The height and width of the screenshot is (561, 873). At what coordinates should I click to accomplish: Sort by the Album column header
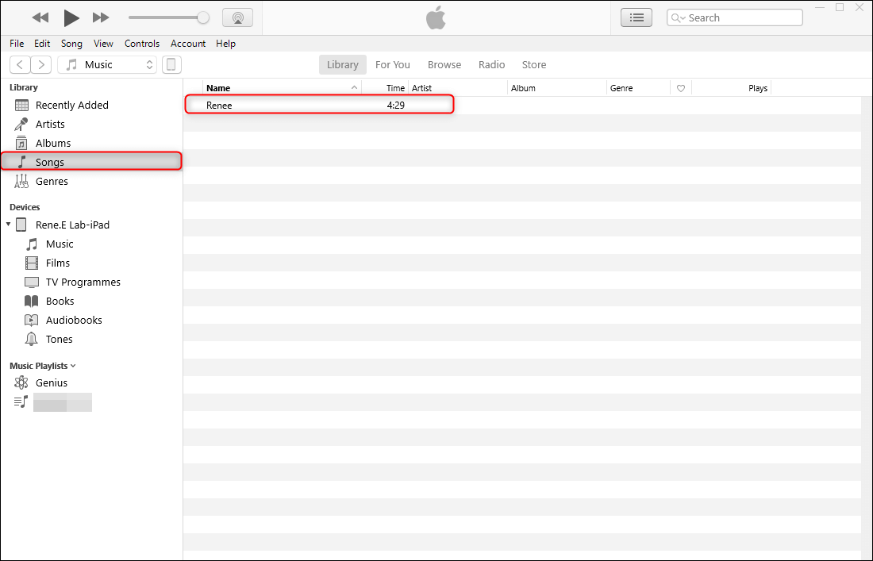click(557, 88)
